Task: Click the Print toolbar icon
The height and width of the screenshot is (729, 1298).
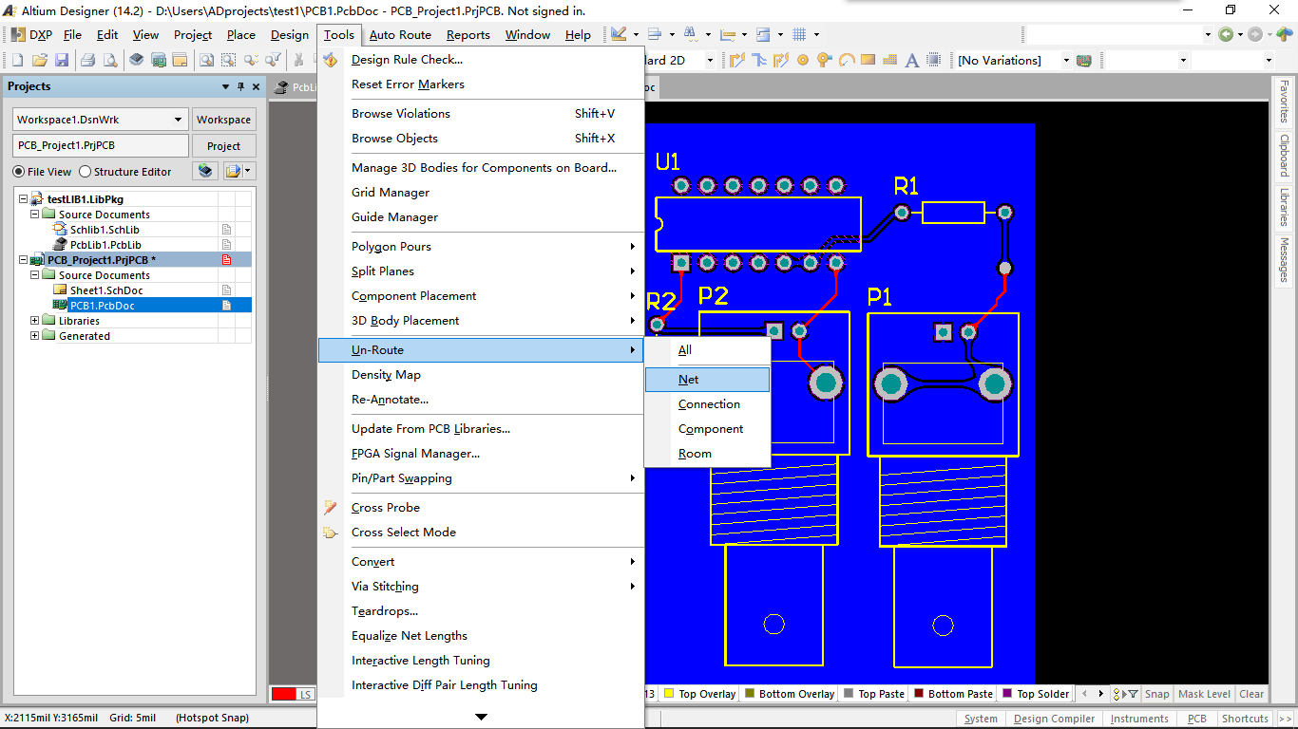Action: coord(87,60)
